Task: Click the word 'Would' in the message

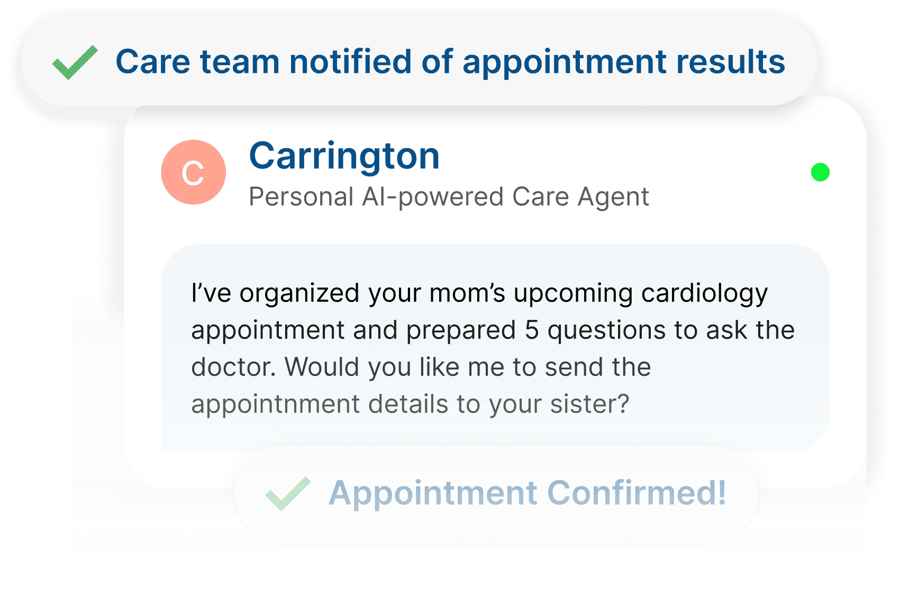Action: pos(322,367)
